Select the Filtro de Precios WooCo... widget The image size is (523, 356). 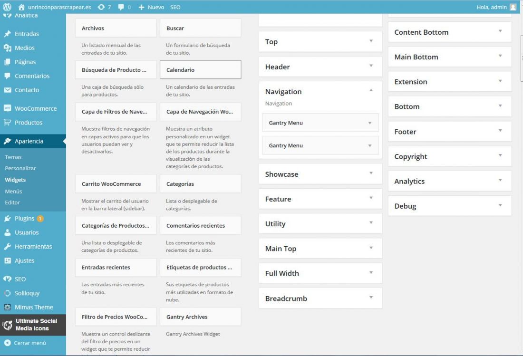pos(116,317)
